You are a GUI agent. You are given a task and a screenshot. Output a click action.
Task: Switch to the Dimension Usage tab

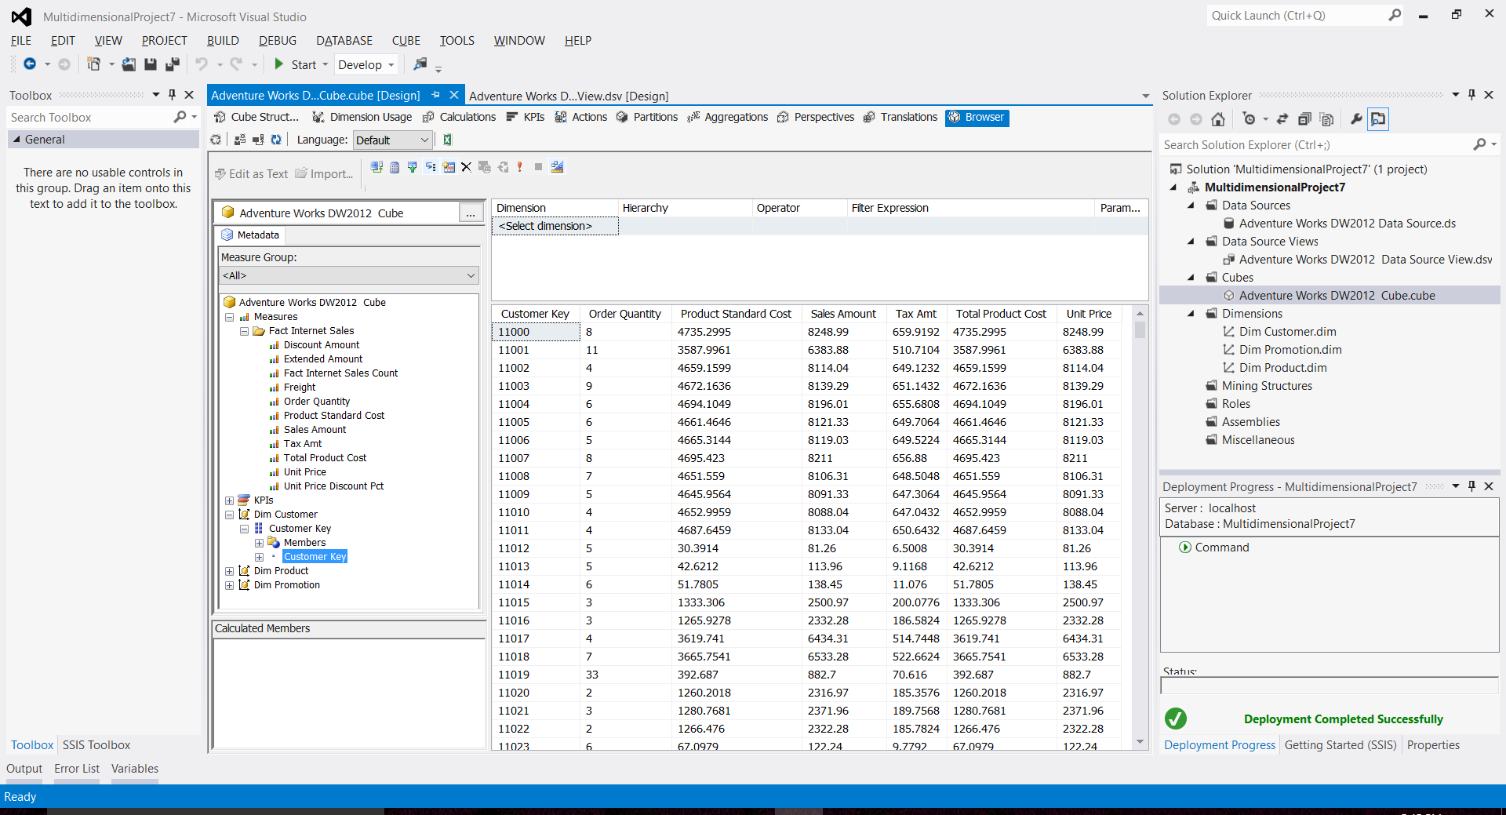362,117
